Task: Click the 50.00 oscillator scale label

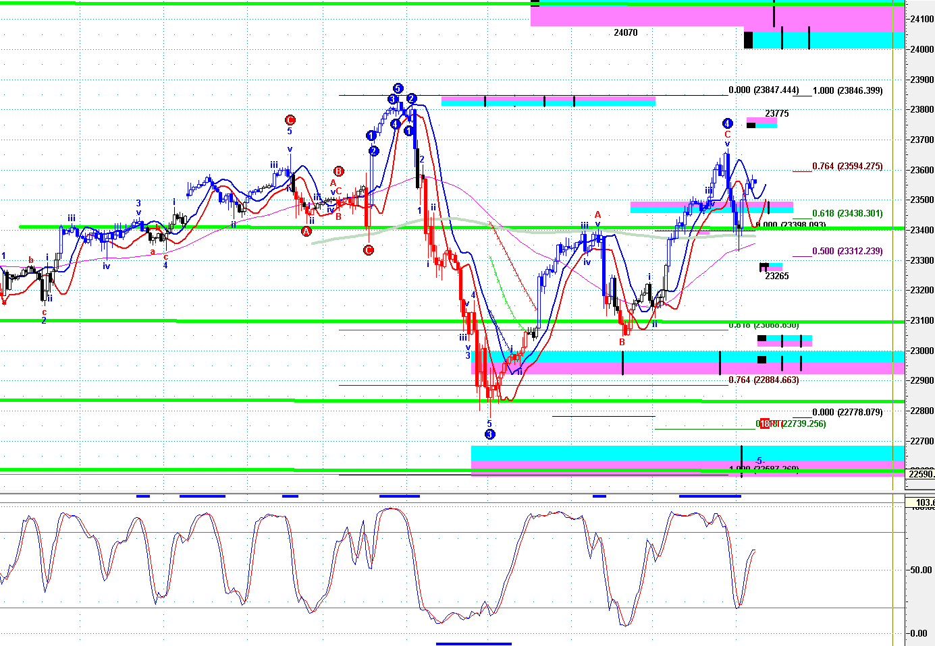Action: 921,570
